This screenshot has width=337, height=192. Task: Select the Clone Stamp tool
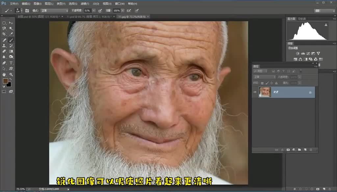pyautogui.click(x=4, y=46)
